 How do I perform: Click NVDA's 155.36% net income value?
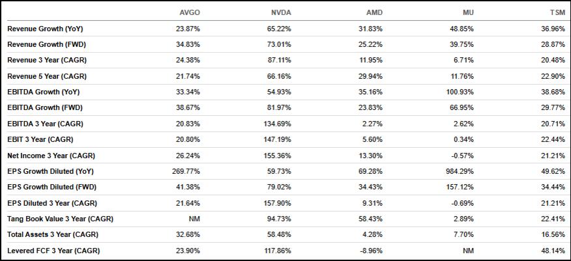pyautogui.click(x=278, y=154)
